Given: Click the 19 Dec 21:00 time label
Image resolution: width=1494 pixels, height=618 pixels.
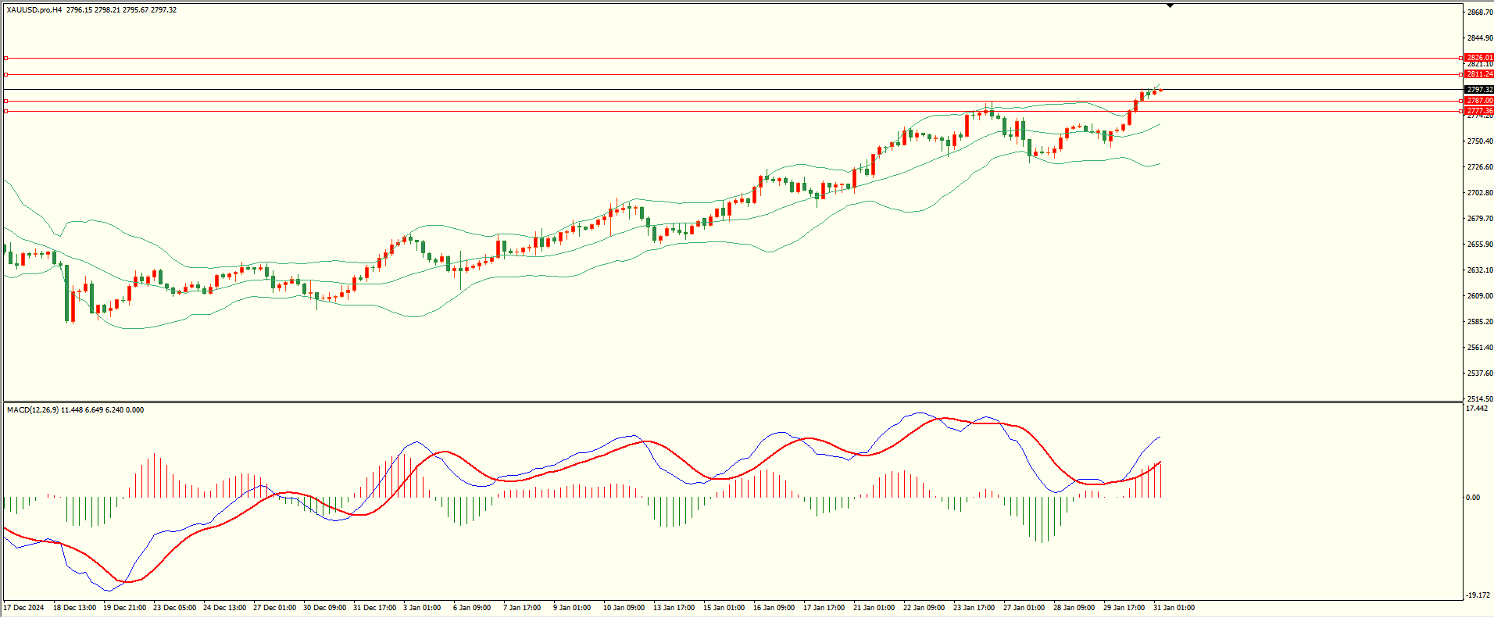Looking at the screenshot, I should 125,608.
